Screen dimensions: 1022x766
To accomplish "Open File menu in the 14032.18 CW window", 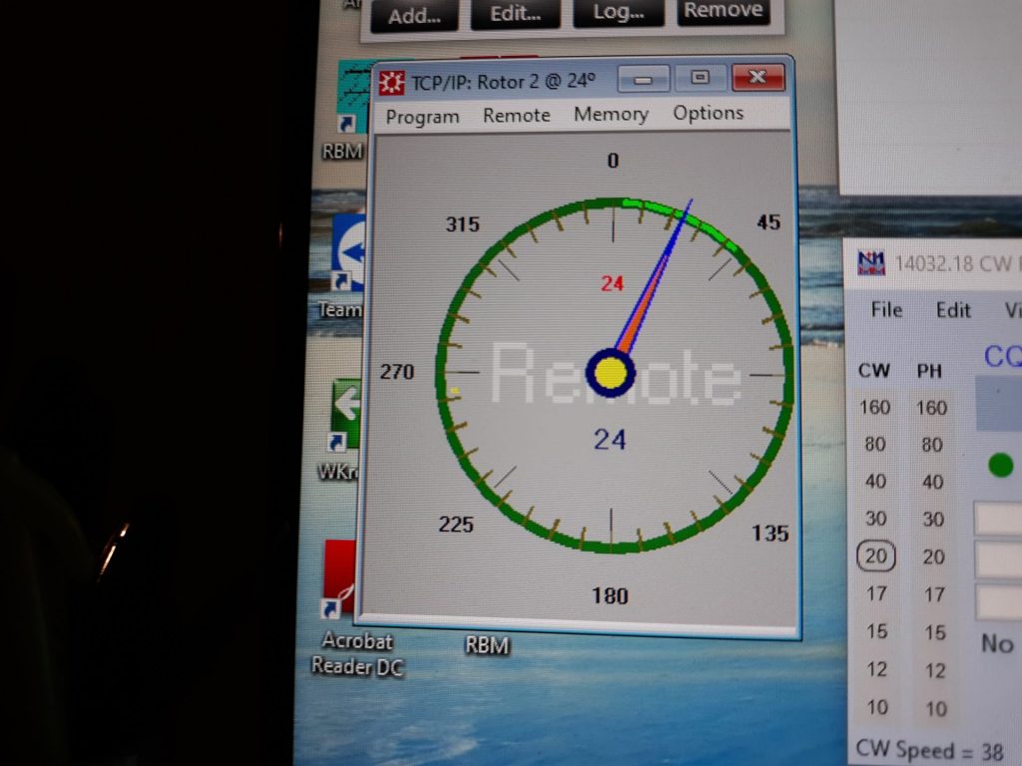I will (886, 309).
